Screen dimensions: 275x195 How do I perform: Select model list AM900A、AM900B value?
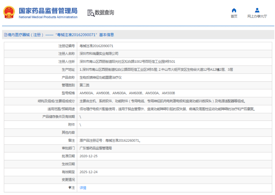pyautogui.click(x=127, y=93)
